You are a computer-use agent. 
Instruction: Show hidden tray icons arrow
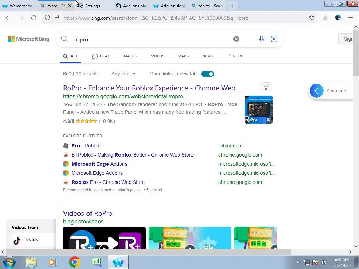[298, 262]
